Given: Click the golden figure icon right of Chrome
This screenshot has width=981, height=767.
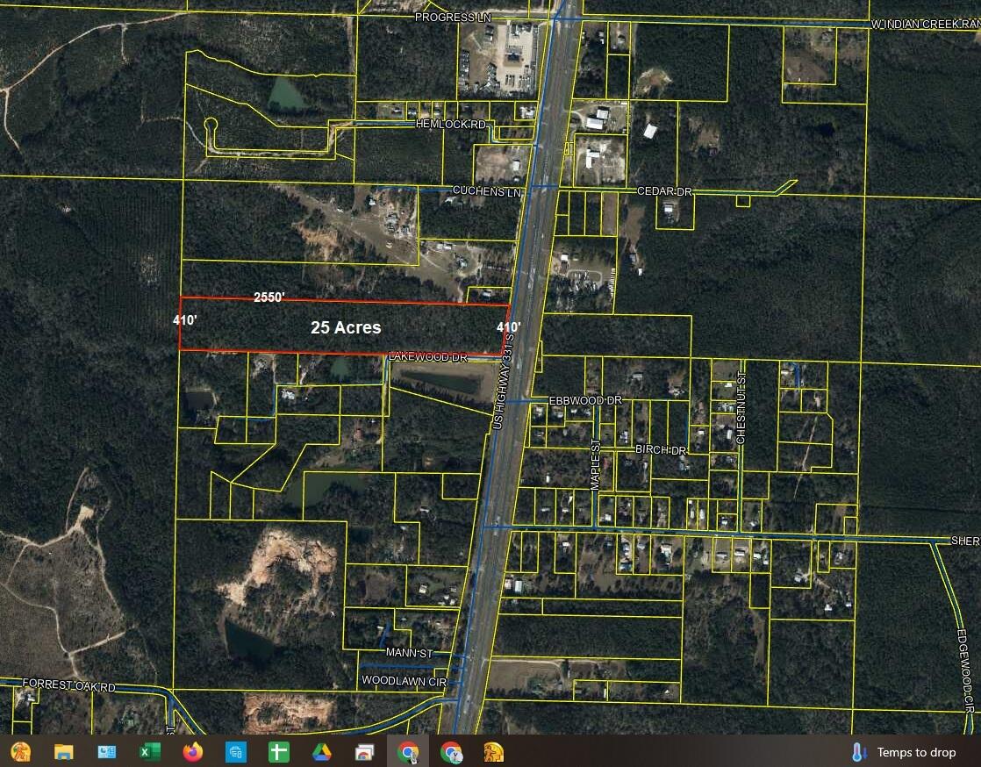Looking at the screenshot, I should (494, 751).
